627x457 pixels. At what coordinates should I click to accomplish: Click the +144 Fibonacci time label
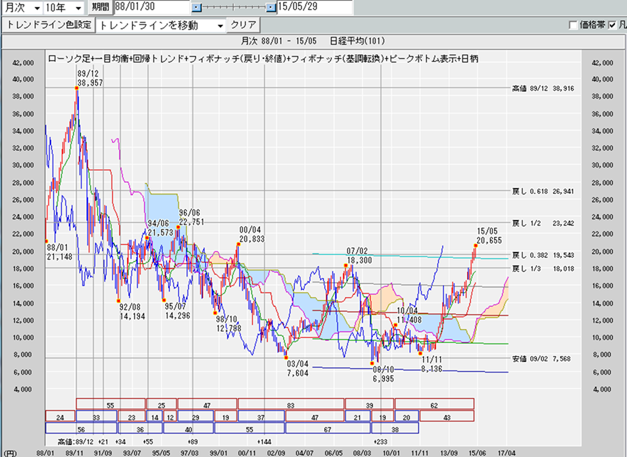264,441
